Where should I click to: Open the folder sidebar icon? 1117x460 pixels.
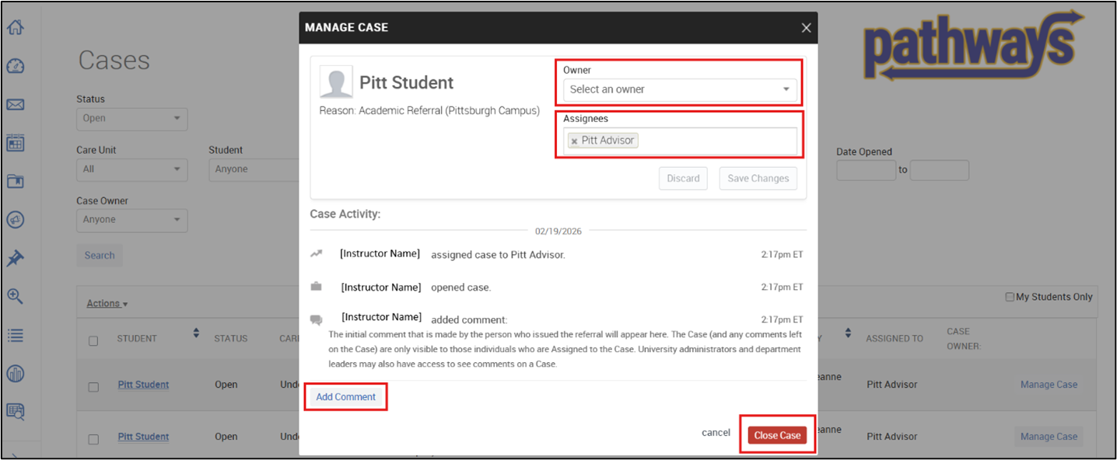15,182
